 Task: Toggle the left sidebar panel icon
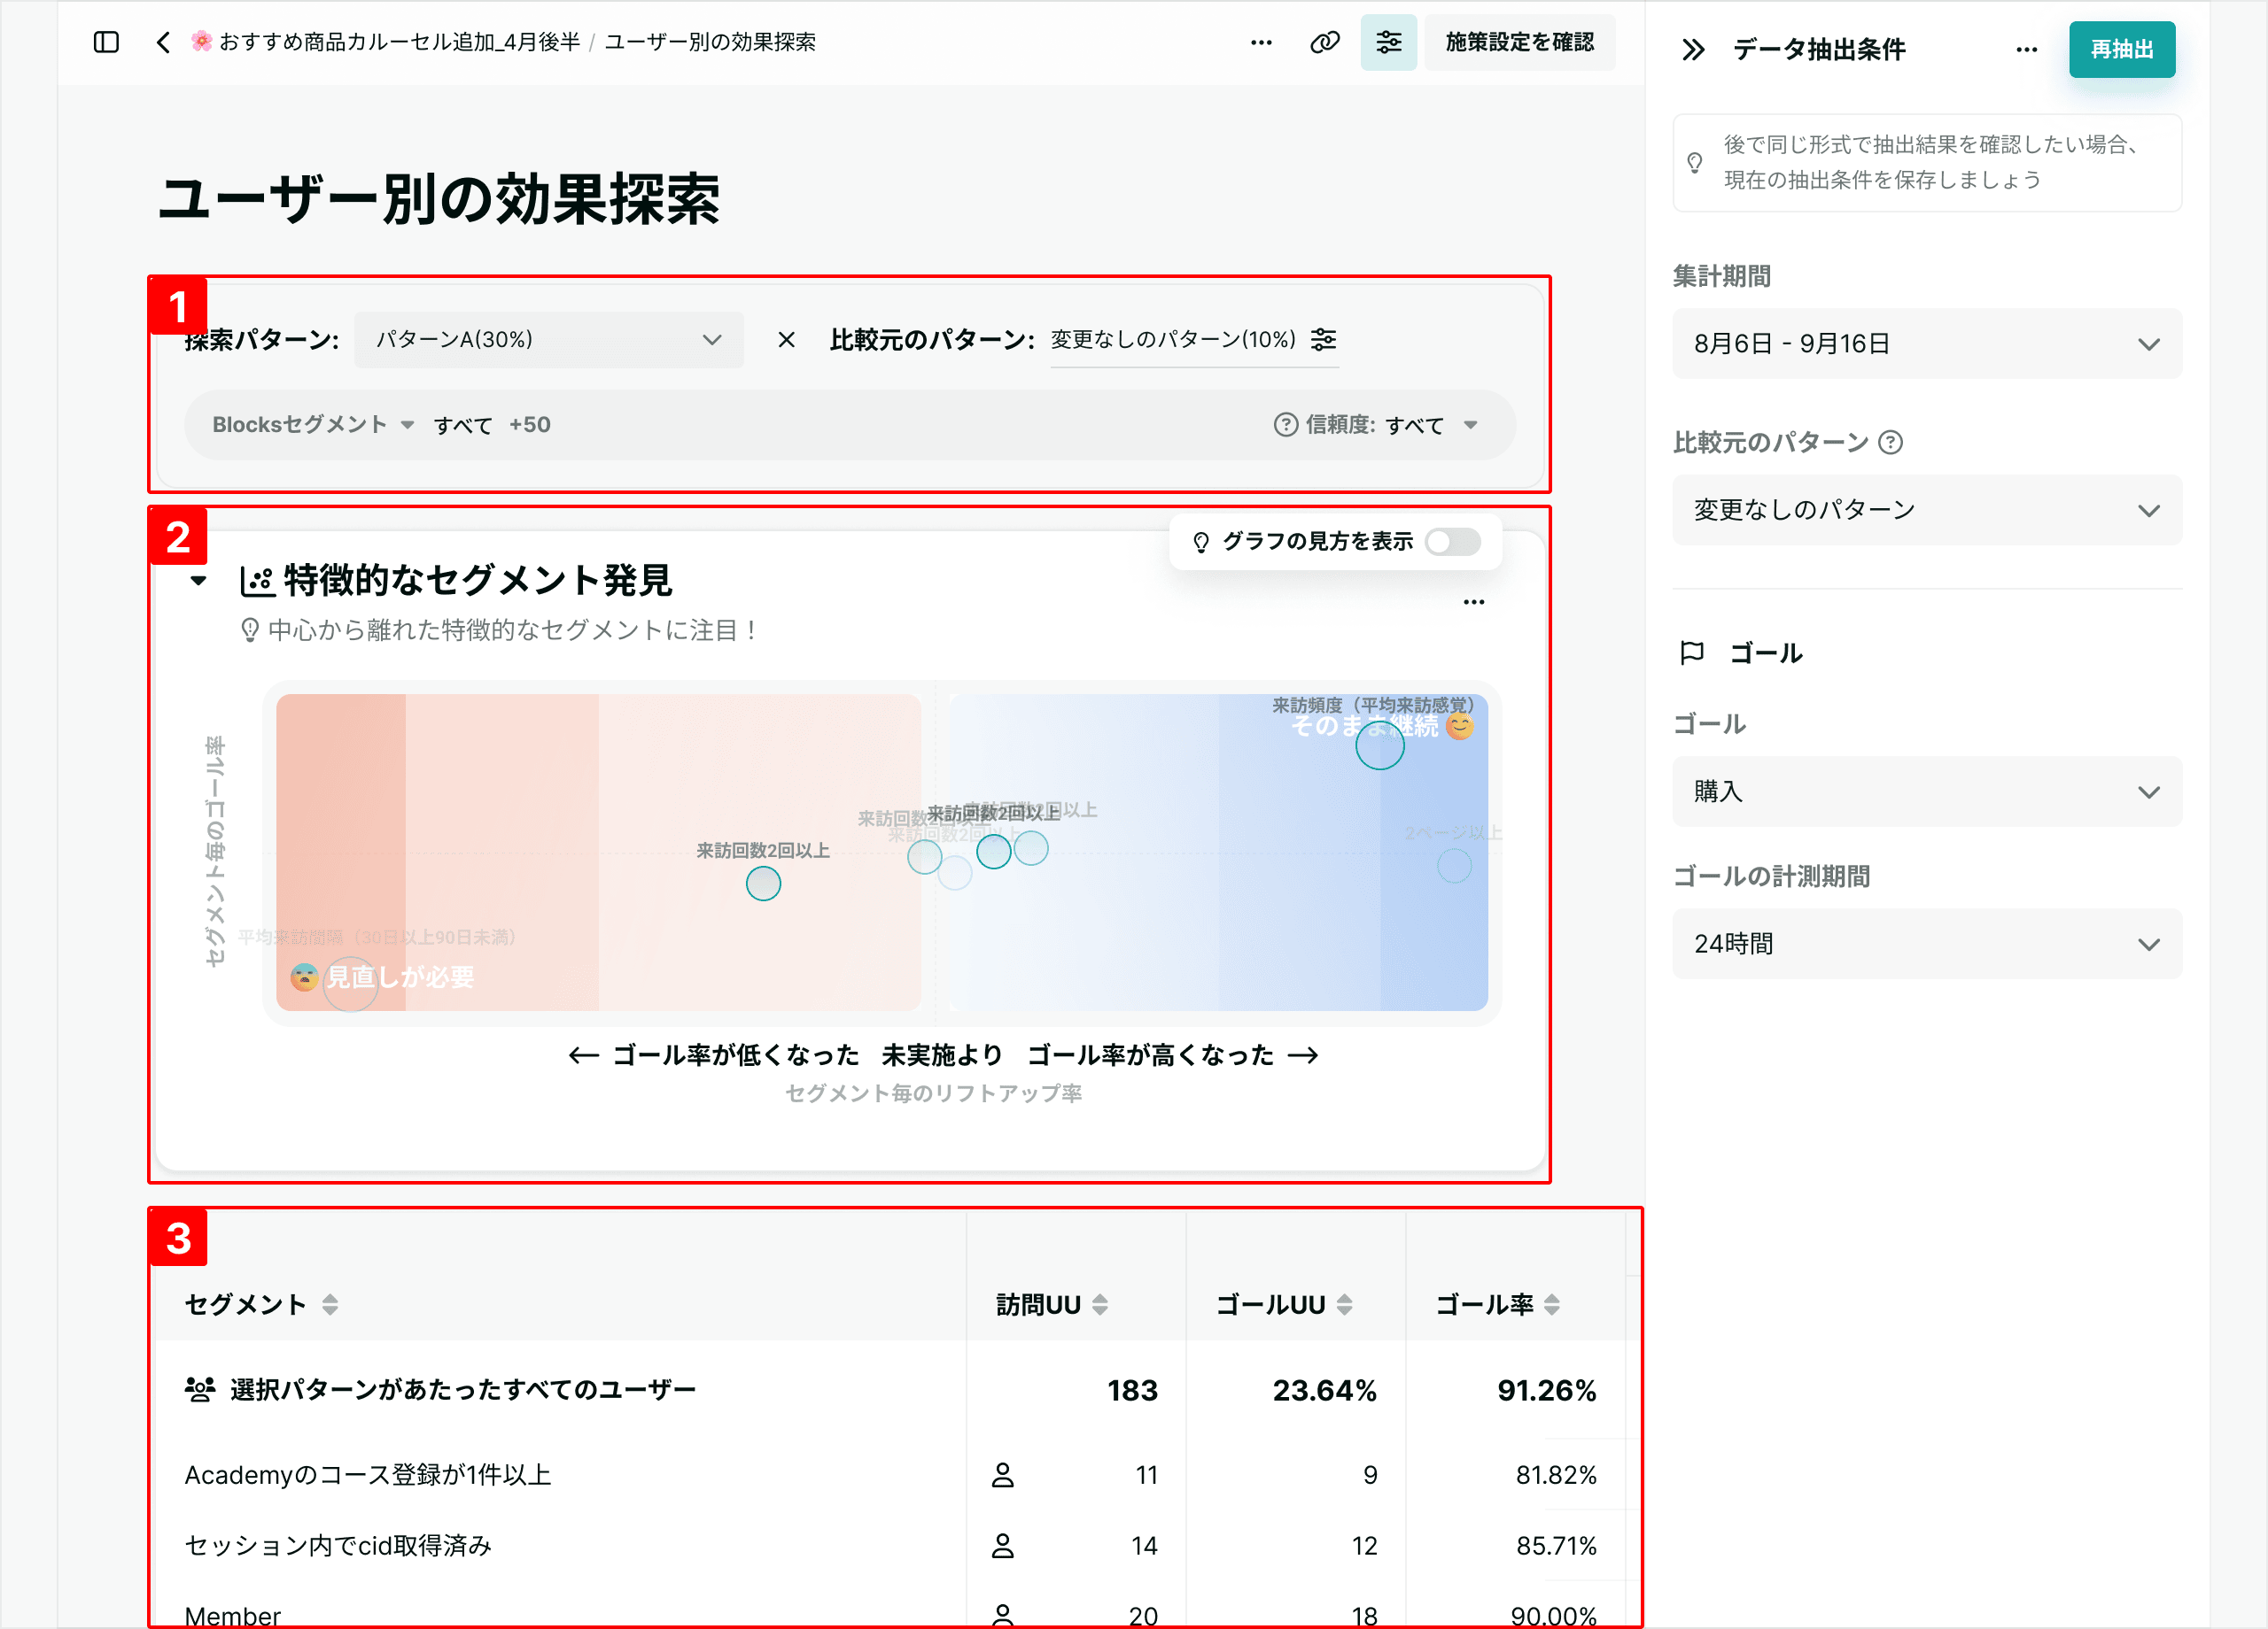tap(106, 42)
